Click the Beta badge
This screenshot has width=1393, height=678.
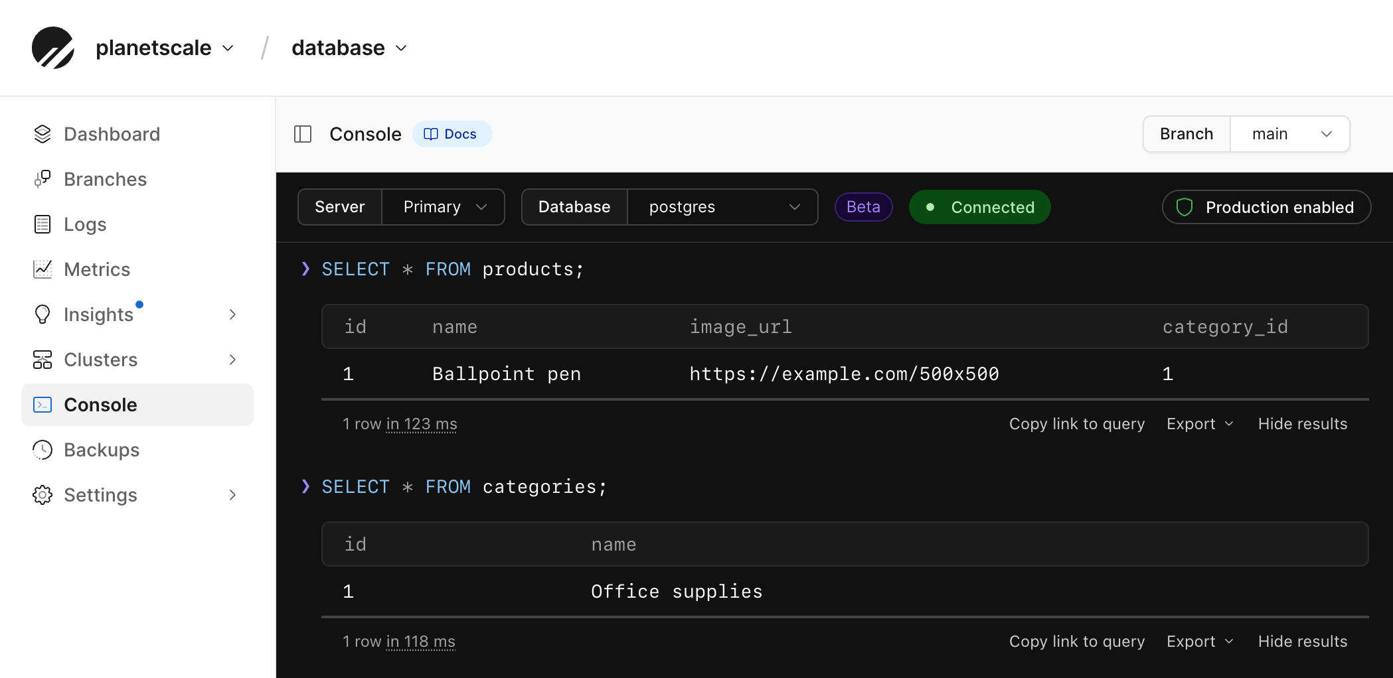863,207
